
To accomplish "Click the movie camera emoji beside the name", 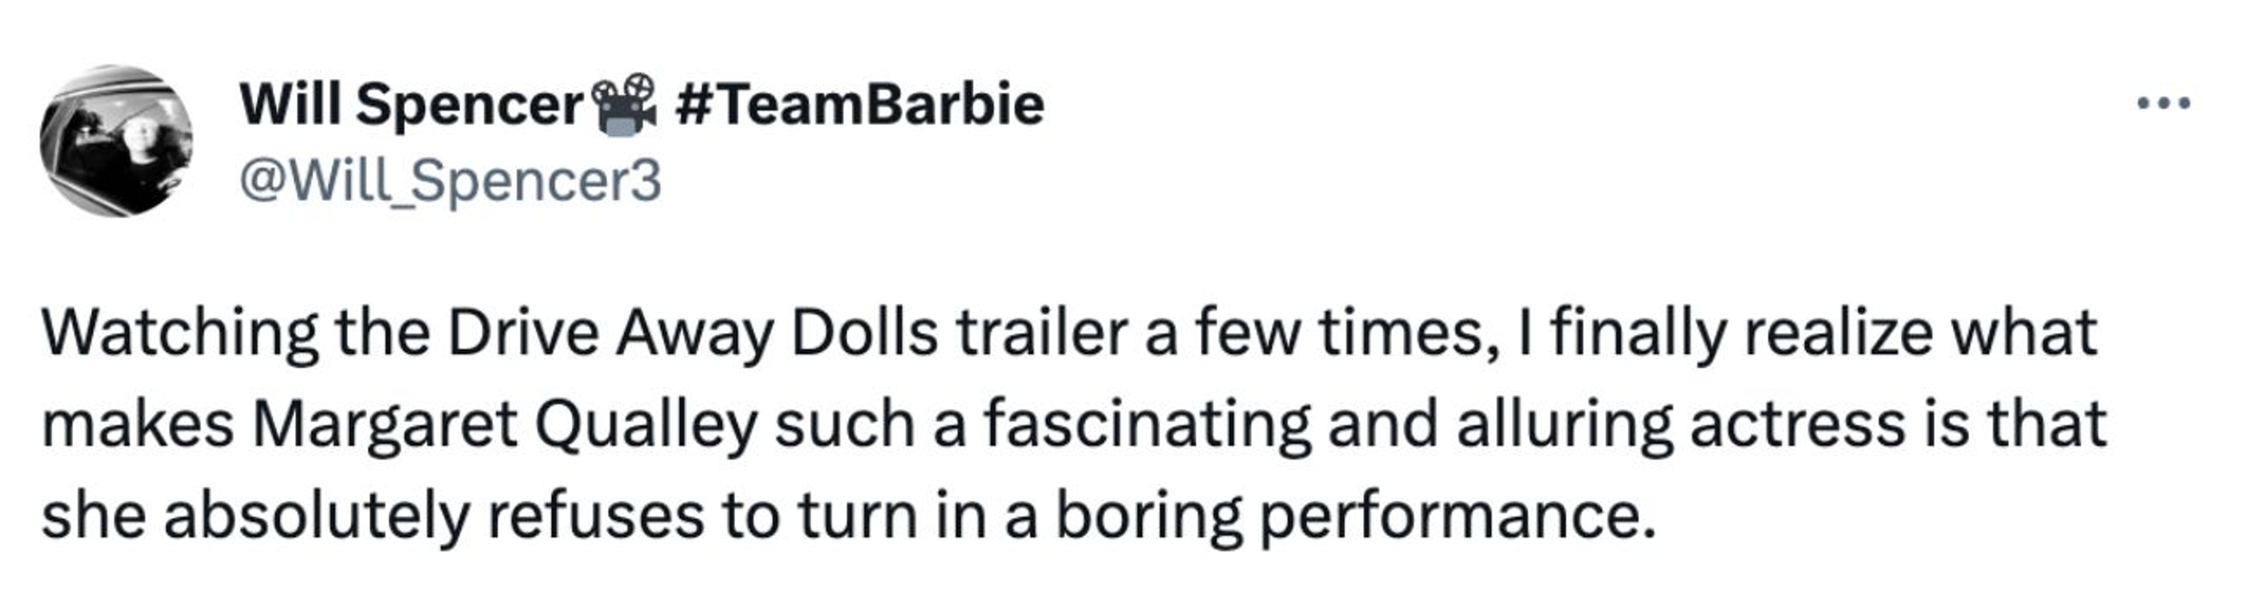I will [x=624, y=106].
